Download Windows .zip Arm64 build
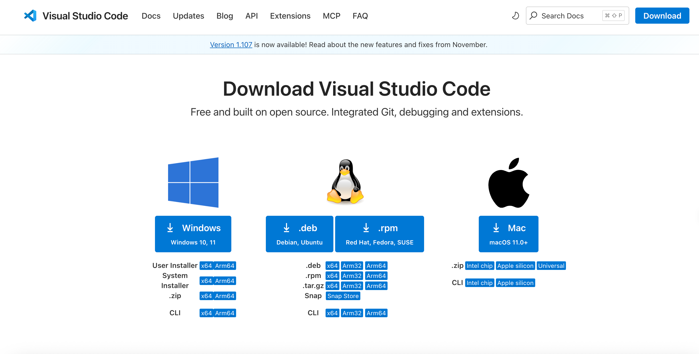Viewport: 699px width, 354px height. pos(225,296)
